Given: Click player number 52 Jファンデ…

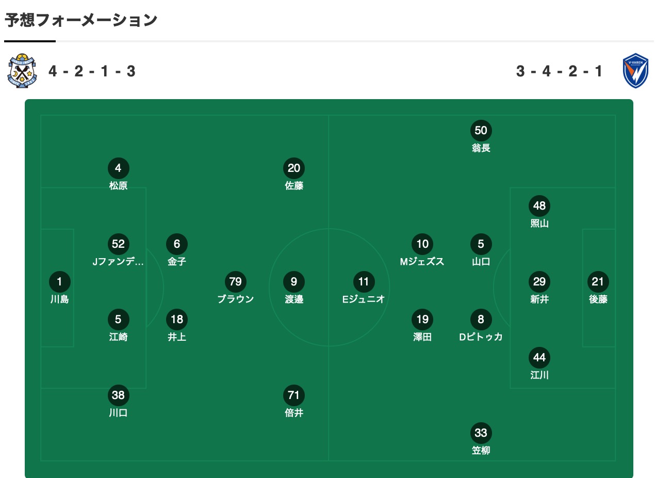Looking at the screenshot, I should [118, 244].
